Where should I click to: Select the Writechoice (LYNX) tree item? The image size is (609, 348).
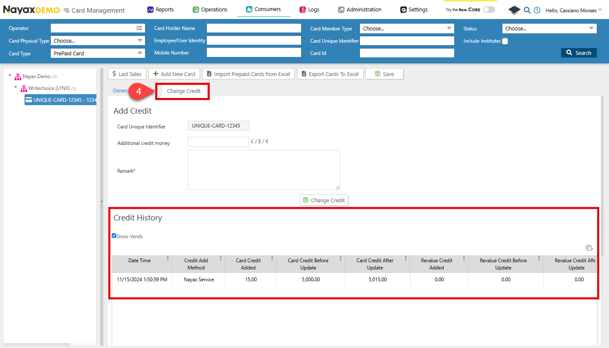pos(49,88)
